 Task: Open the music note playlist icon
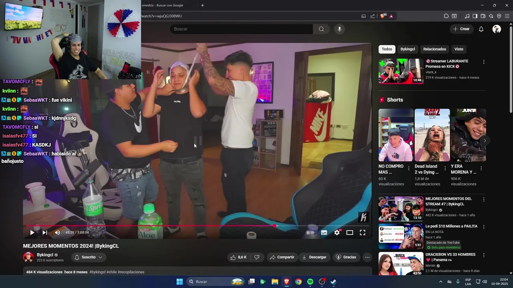[467, 16]
